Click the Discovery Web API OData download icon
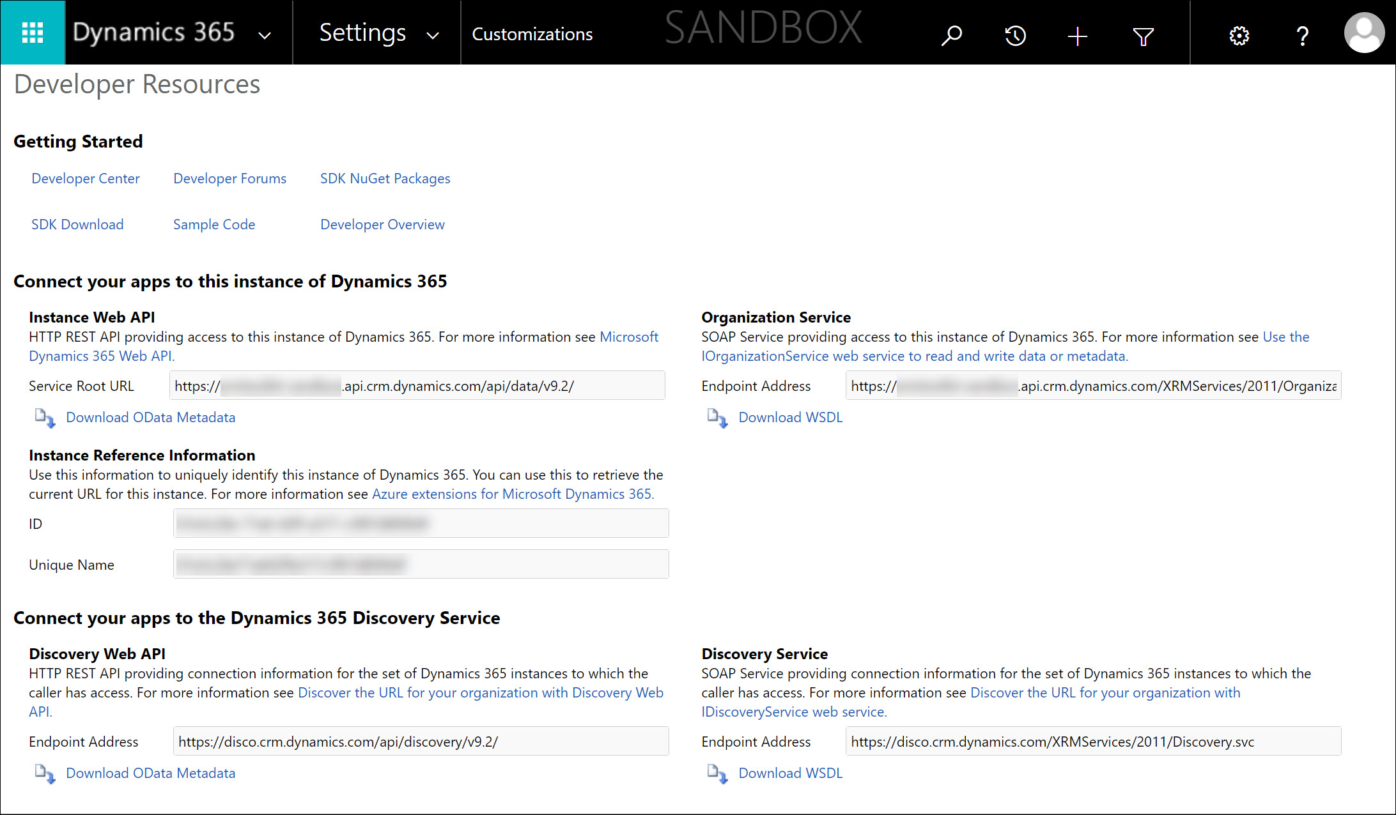The image size is (1396, 815). [45, 773]
